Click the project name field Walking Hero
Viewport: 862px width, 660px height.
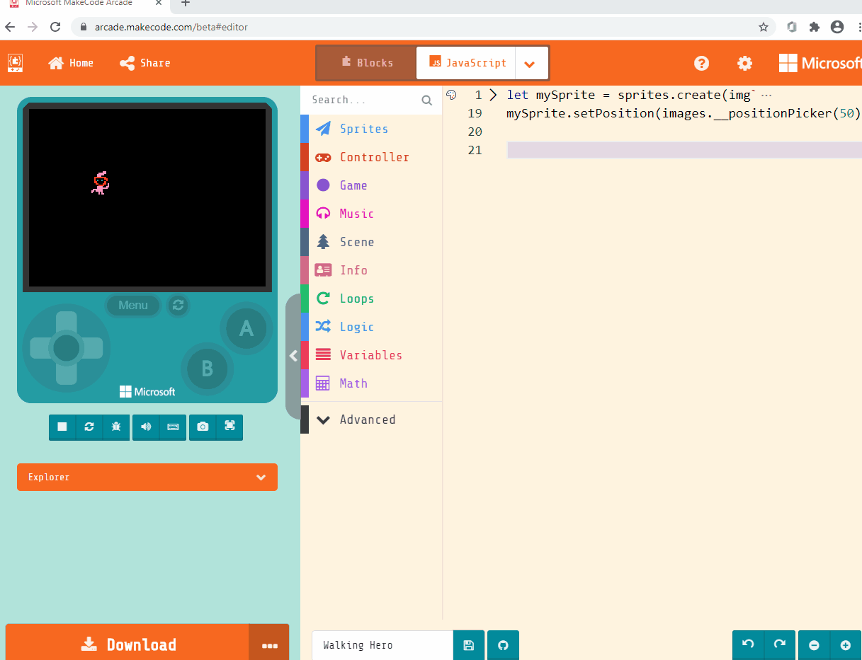[382, 645]
